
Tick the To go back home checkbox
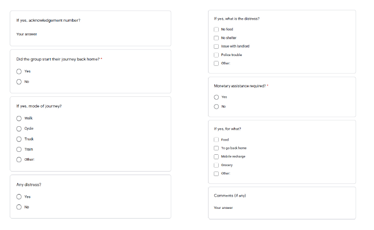point(216,148)
